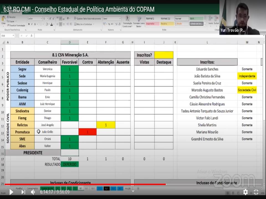Click the font color icon
The height and width of the screenshot is (199, 266).
click(x=52, y=24)
